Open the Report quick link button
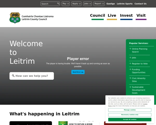The height and width of the screenshot is (125, 156). [x=99, y=4]
